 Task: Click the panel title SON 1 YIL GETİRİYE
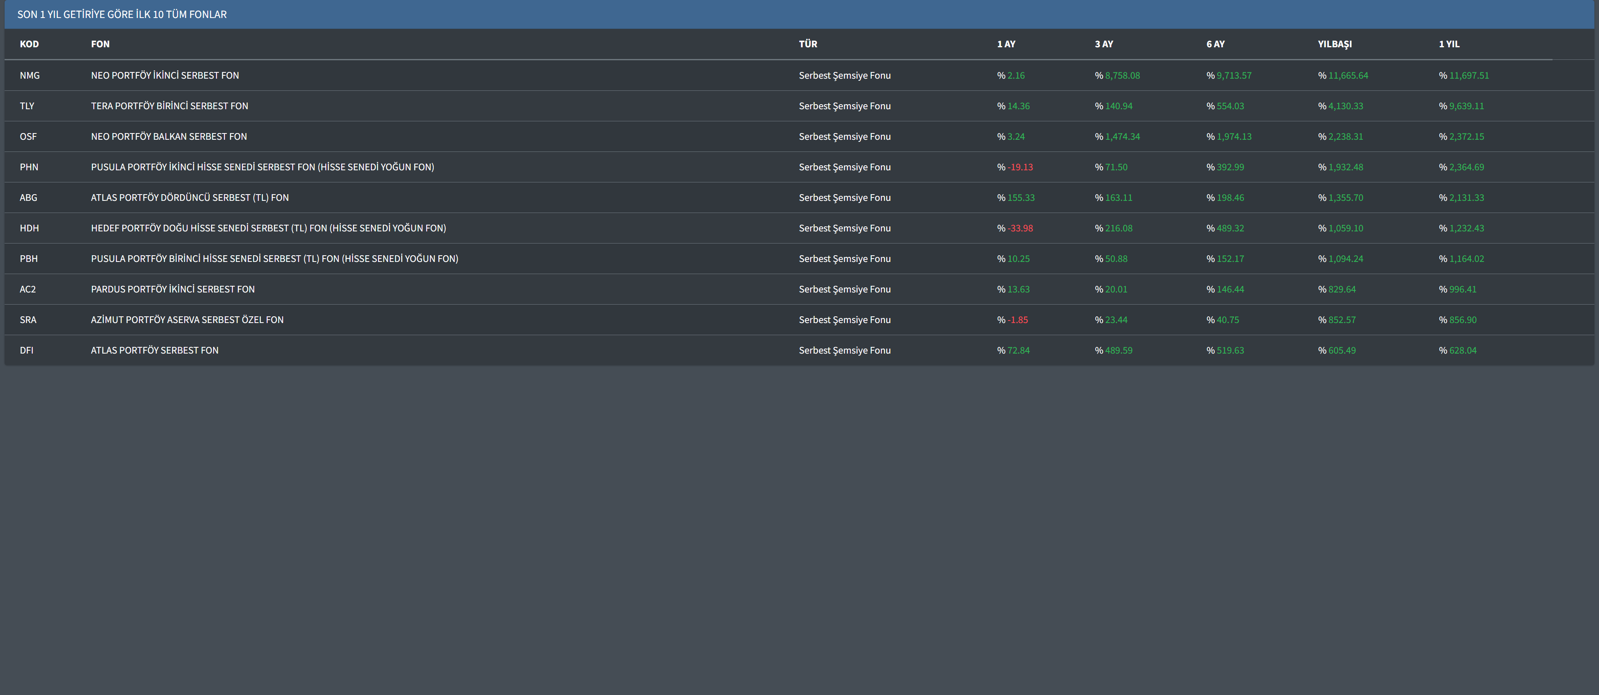point(122,14)
